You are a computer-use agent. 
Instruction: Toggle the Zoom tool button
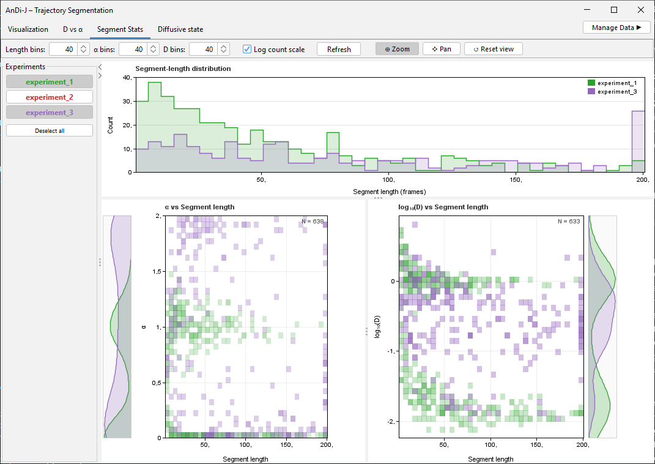click(x=397, y=49)
